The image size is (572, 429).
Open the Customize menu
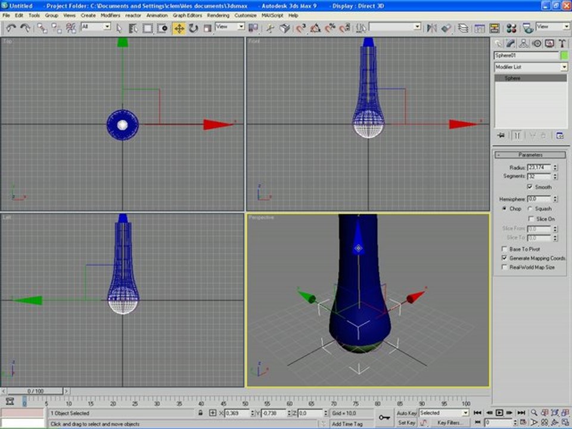point(245,15)
